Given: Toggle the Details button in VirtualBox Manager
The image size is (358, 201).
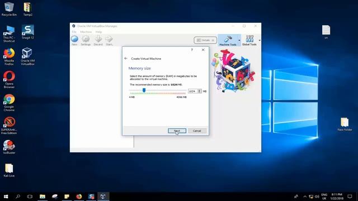Looking at the screenshot, I should coord(205,40).
